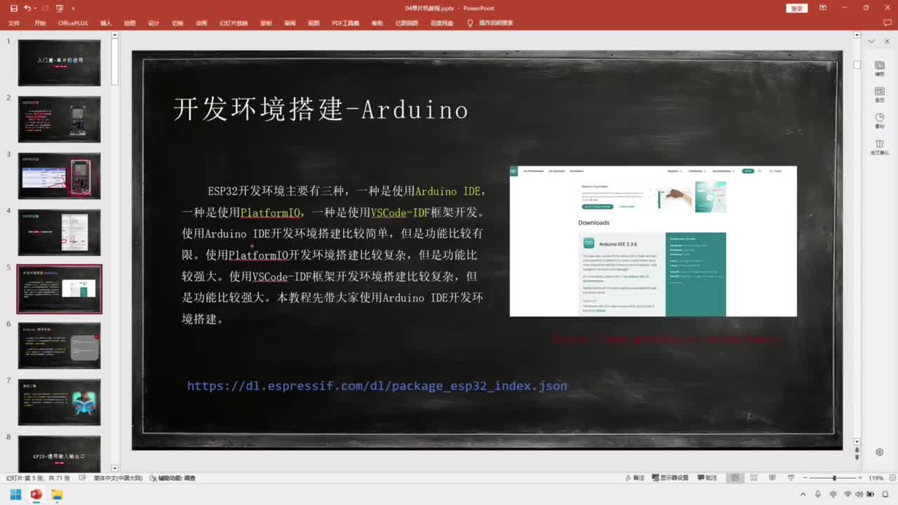Select slide 2 thumbnail in panel
Viewport: 898px width, 505px height.
[x=60, y=119]
